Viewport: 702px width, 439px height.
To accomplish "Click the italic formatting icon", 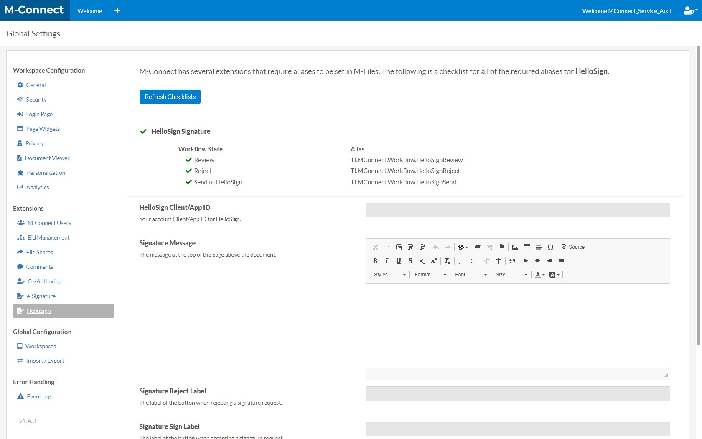I will click(x=387, y=261).
